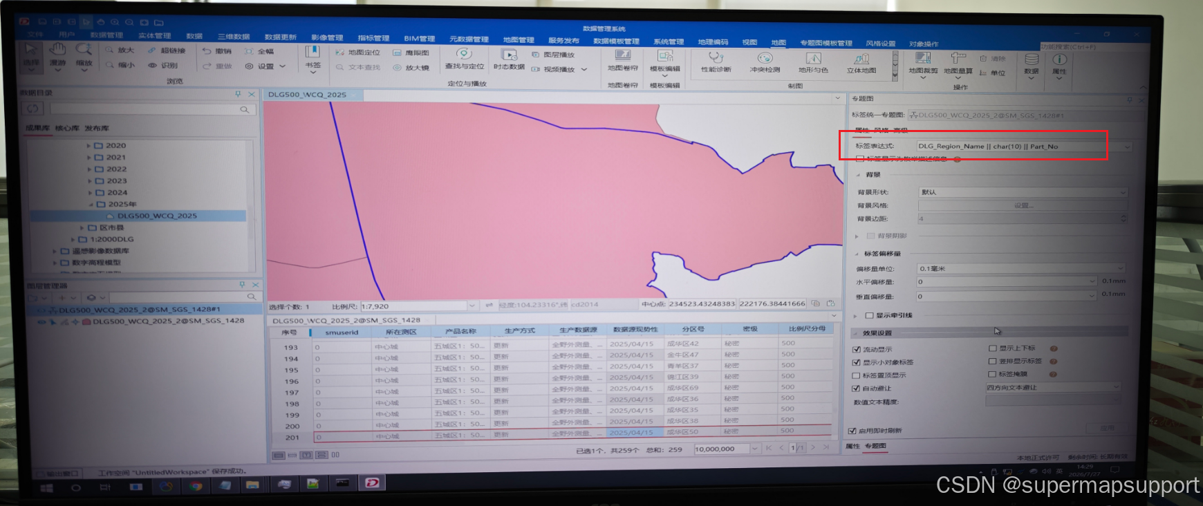Screen dimensions: 1203x506
Task: Enable the 标签置顶显示 checkbox
Action: [x=857, y=375]
